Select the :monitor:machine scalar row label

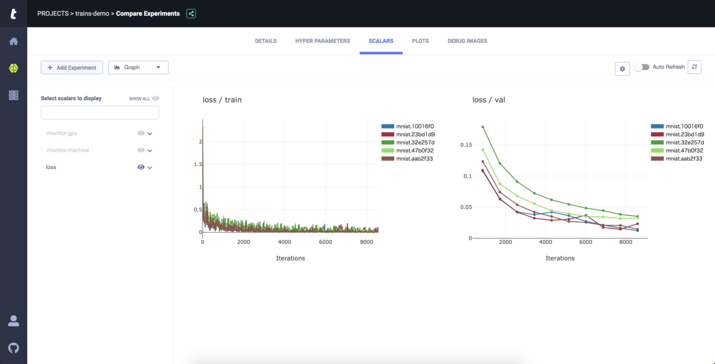[67, 150]
